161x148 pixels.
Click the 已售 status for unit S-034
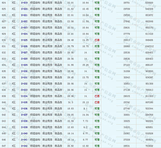(x=97, y=96)
